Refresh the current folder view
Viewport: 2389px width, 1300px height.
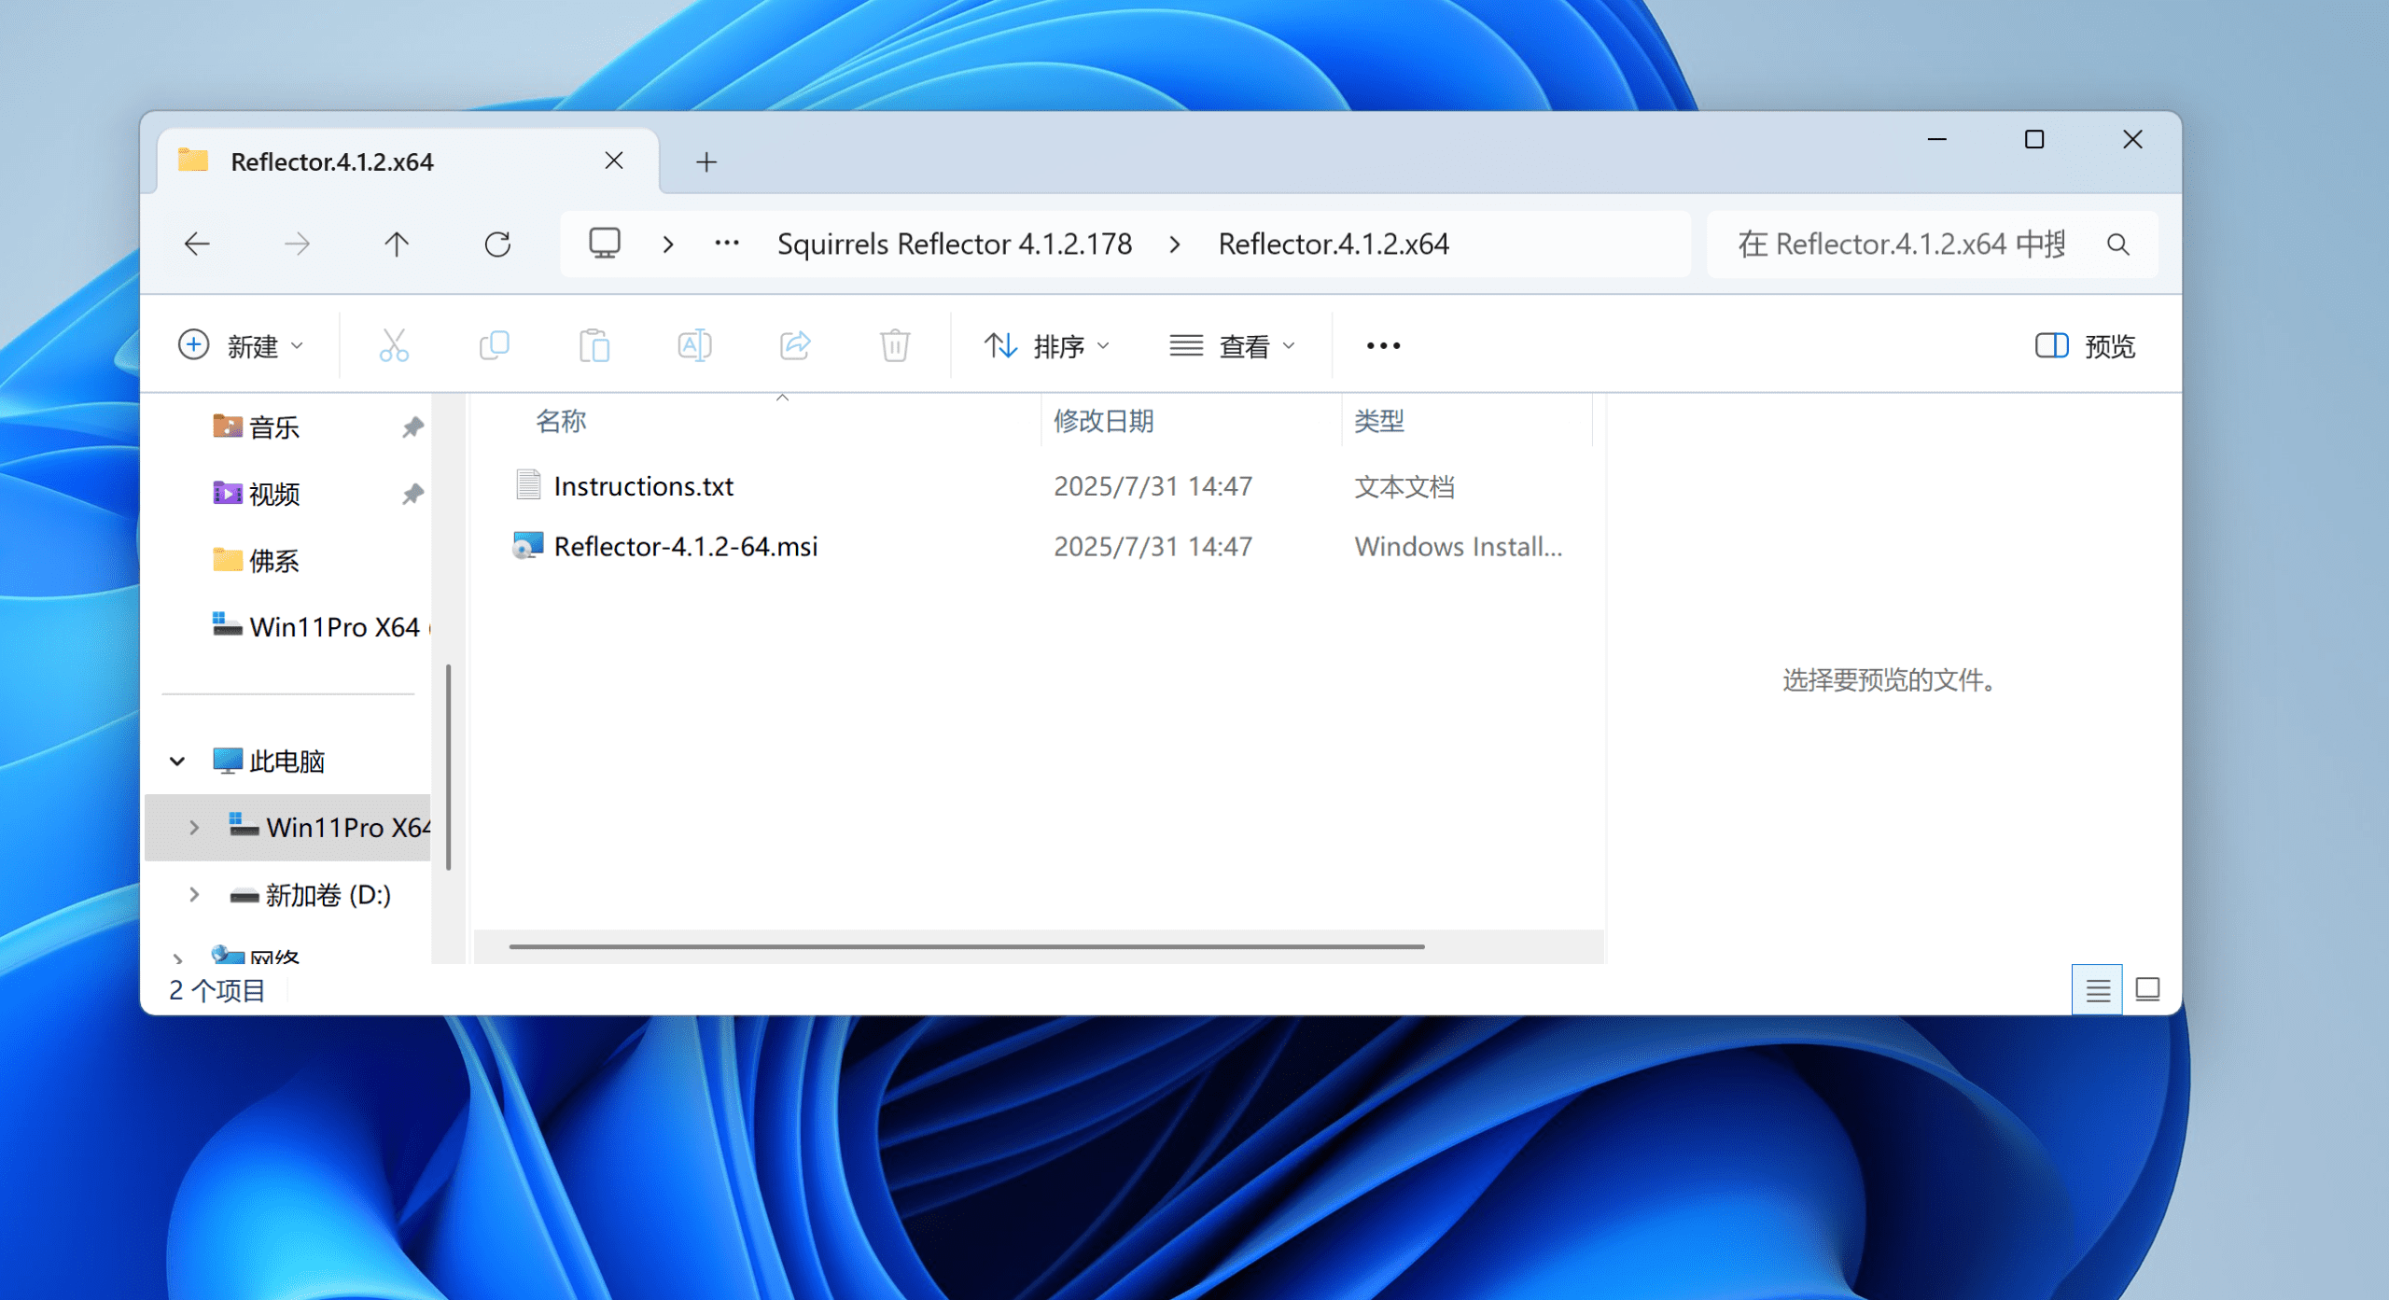(497, 245)
